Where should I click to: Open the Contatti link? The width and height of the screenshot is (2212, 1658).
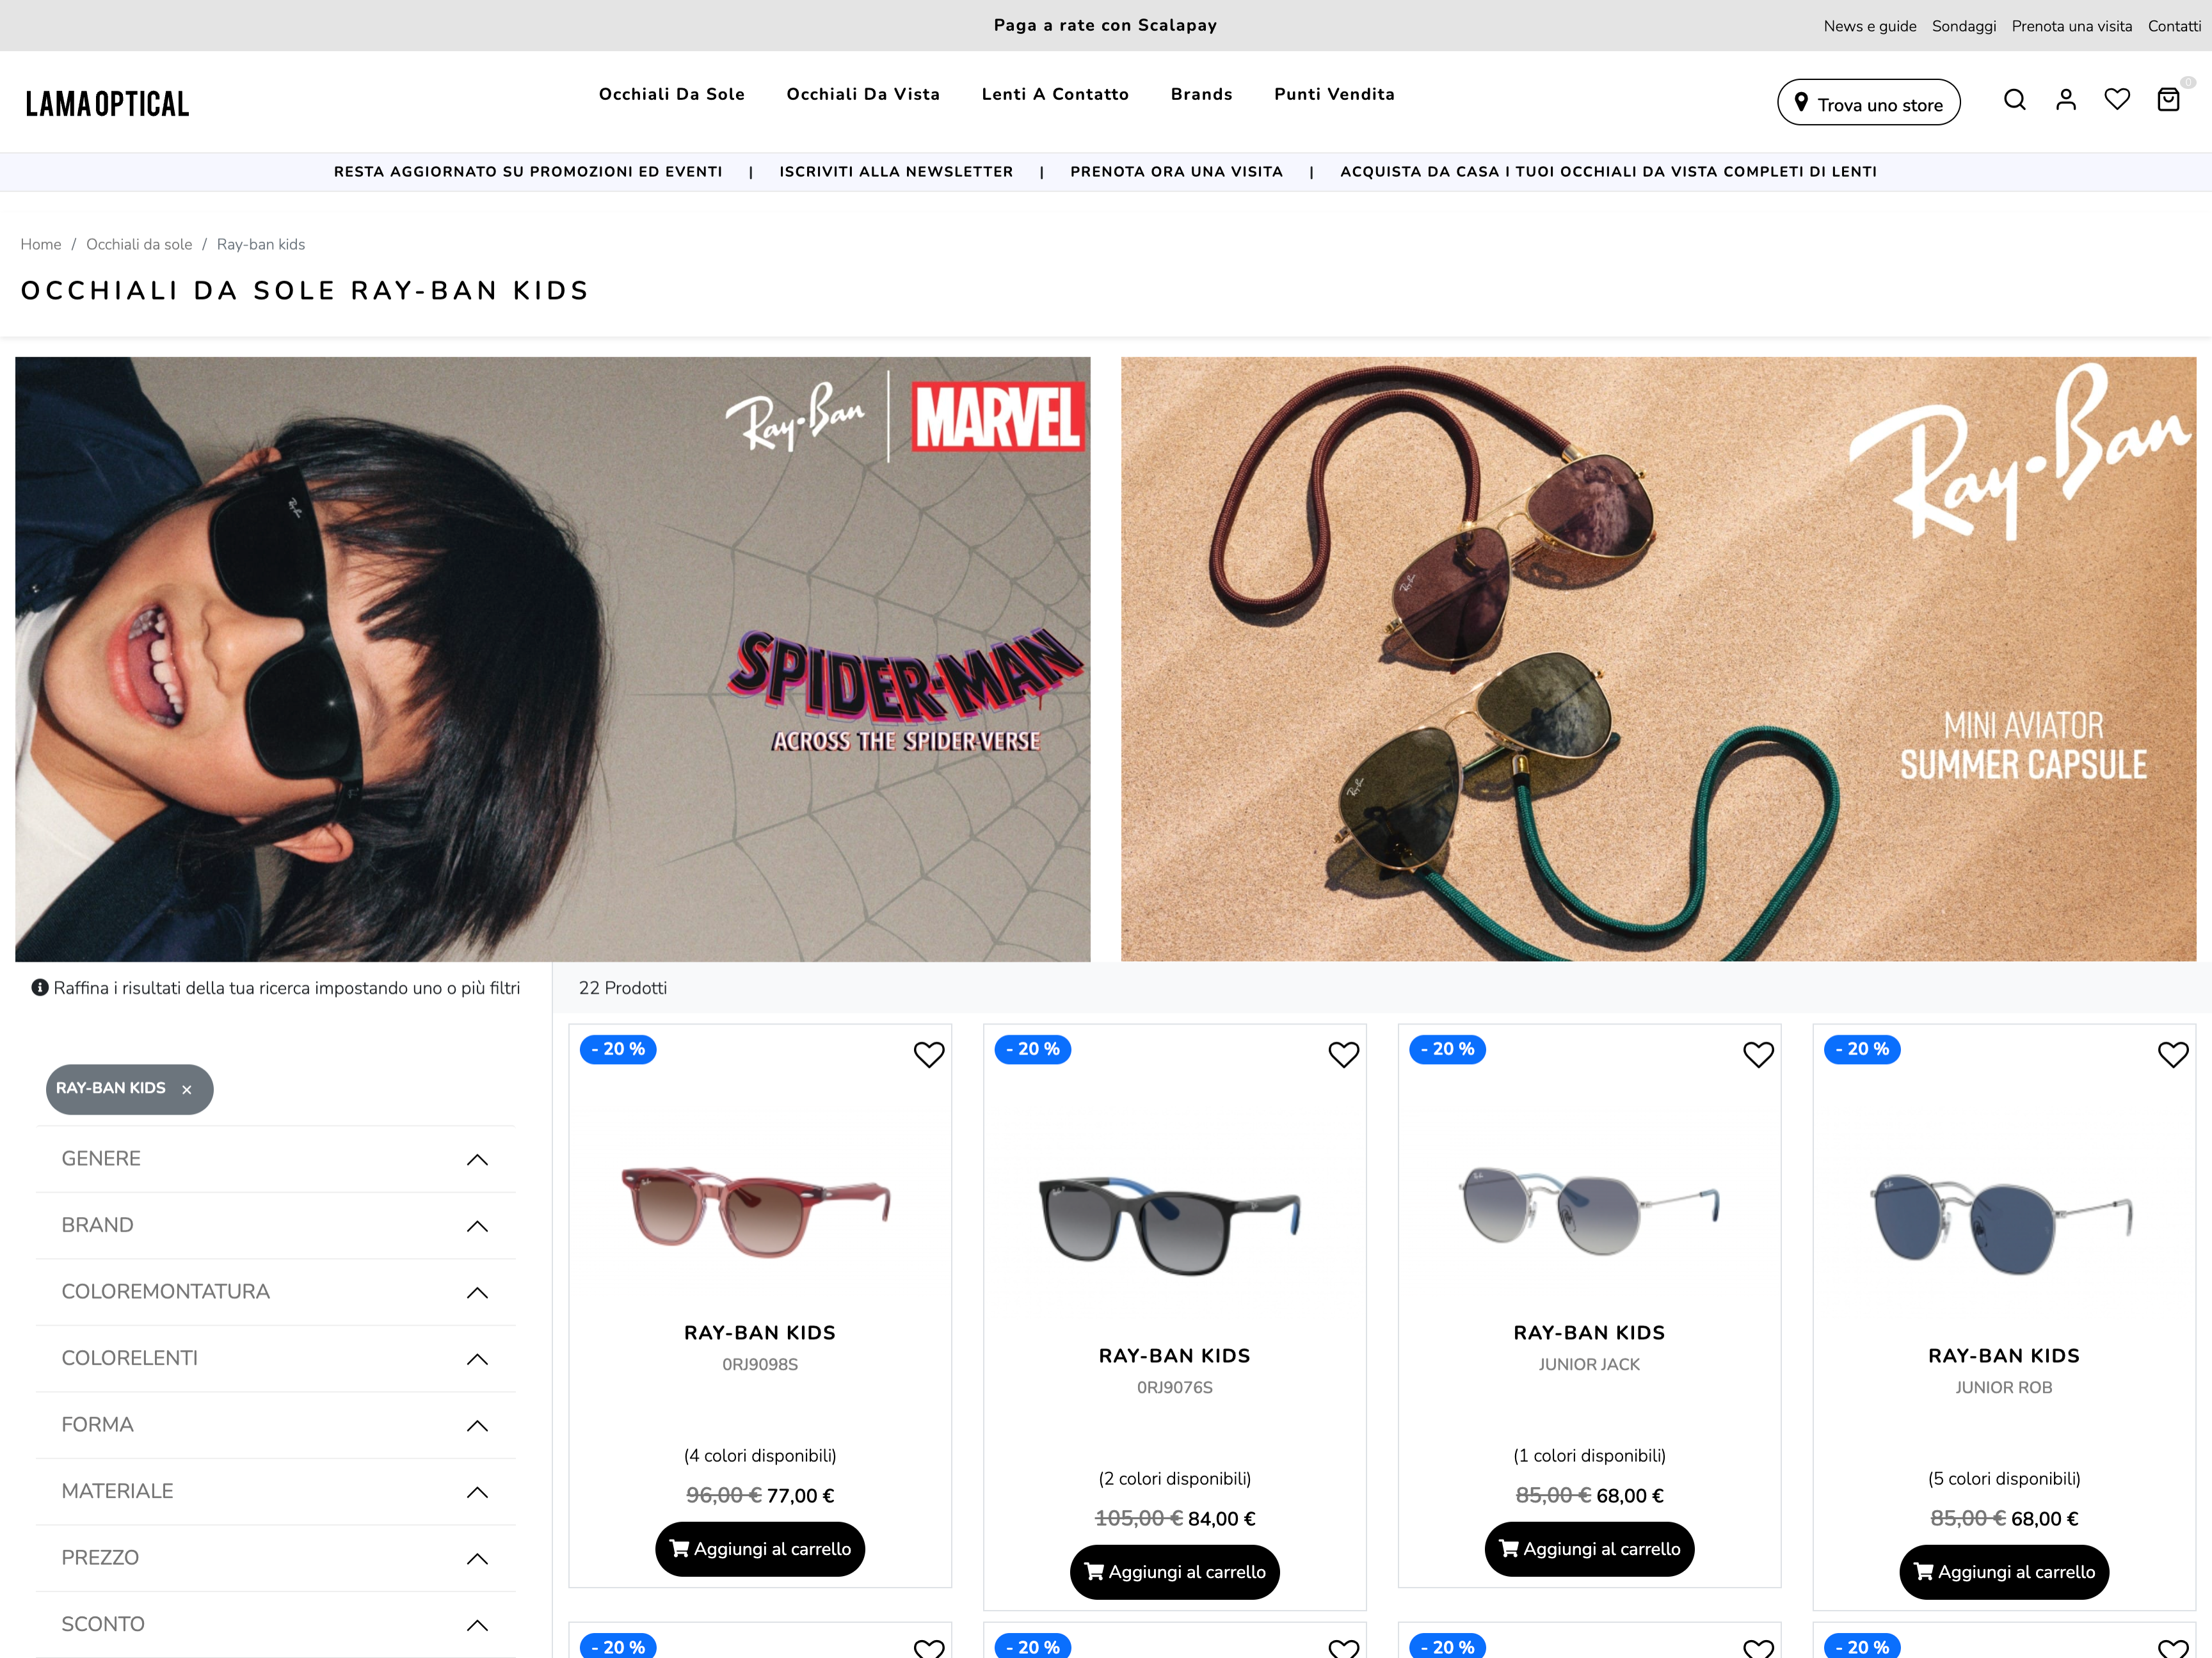pyautogui.click(x=2174, y=26)
